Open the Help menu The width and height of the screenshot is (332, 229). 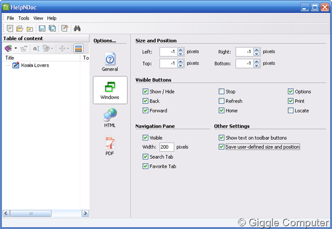[x=51, y=18]
